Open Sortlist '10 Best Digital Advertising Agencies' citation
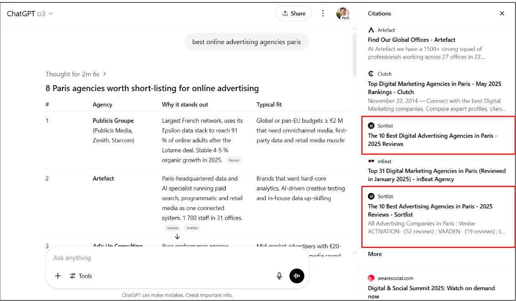The width and height of the screenshot is (516, 301). pyautogui.click(x=433, y=140)
